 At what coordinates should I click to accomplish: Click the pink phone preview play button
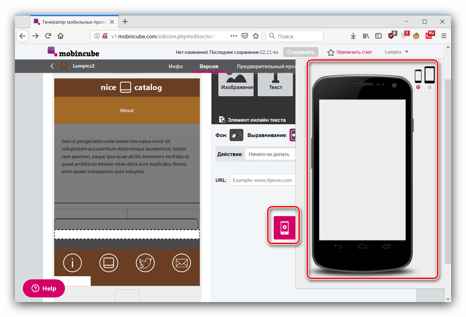tap(284, 228)
